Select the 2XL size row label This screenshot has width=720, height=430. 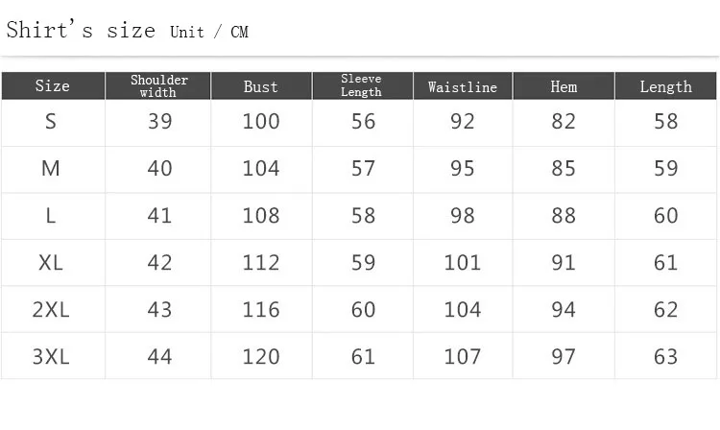51,309
